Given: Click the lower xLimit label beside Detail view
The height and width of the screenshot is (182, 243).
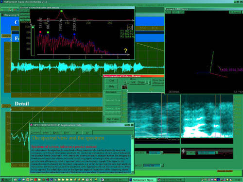Looking at the screenshot, I should [x=6, y=106].
